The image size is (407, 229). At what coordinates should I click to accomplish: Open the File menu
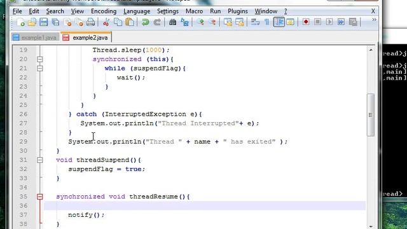pos(17,11)
